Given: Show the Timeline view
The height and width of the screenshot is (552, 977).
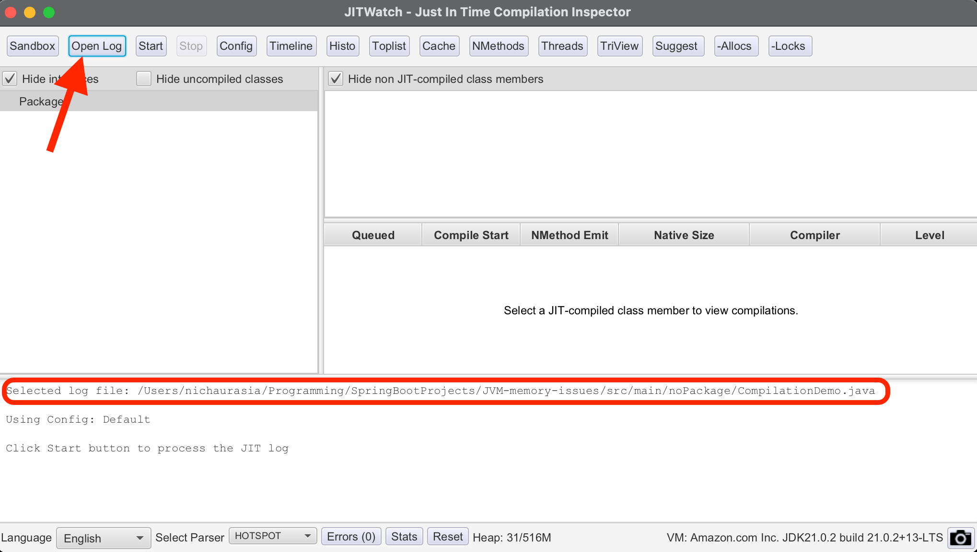Looking at the screenshot, I should [x=291, y=46].
